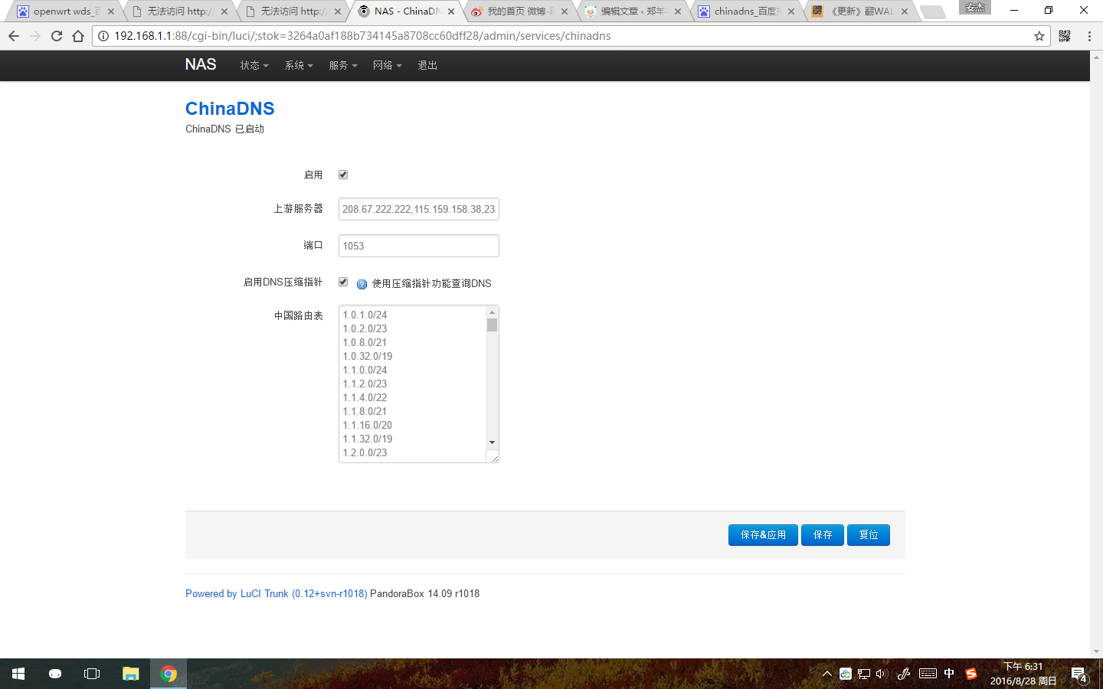1103x689 pixels.
Task: Click the blue help icon beside DNS compression
Action: click(362, 284)
